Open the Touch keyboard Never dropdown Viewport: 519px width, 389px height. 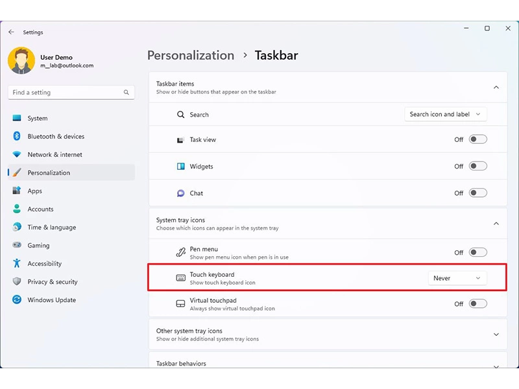(457, 277)
